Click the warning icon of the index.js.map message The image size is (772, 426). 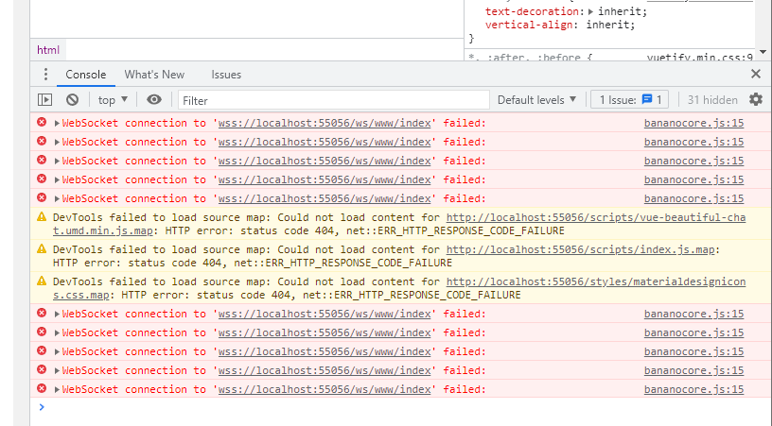pyautogui.click(x=42, y=248)
